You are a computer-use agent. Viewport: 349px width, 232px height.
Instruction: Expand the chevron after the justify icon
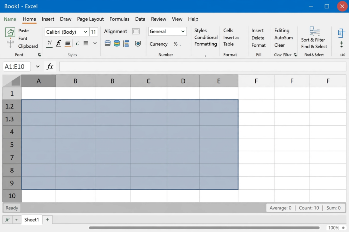click(x=95, y=43)
